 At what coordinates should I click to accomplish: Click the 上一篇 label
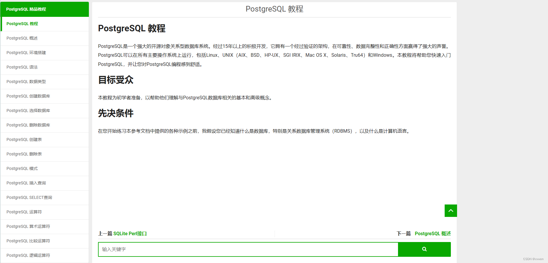click(105, 233)
